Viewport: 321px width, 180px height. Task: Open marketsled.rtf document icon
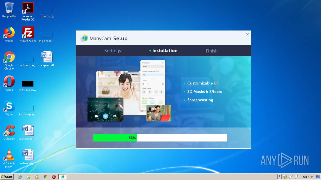point(28,132)
